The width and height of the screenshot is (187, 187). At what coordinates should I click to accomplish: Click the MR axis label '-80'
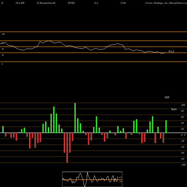pyautogui.click(x=183, y=159)
